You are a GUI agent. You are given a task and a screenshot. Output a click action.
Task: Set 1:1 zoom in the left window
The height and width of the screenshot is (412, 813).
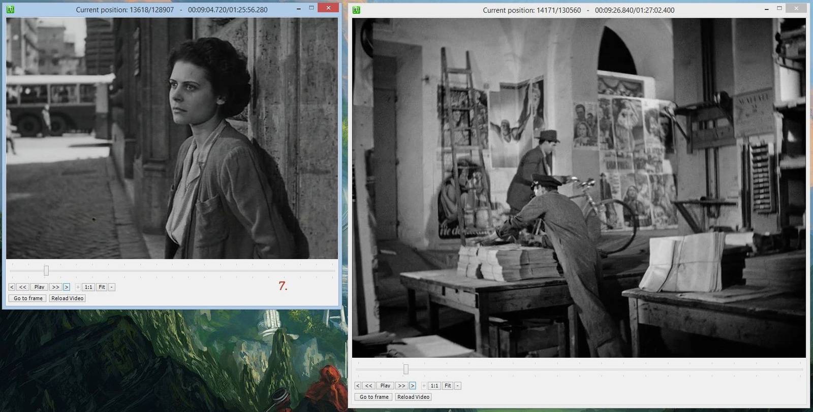(88, 287)
